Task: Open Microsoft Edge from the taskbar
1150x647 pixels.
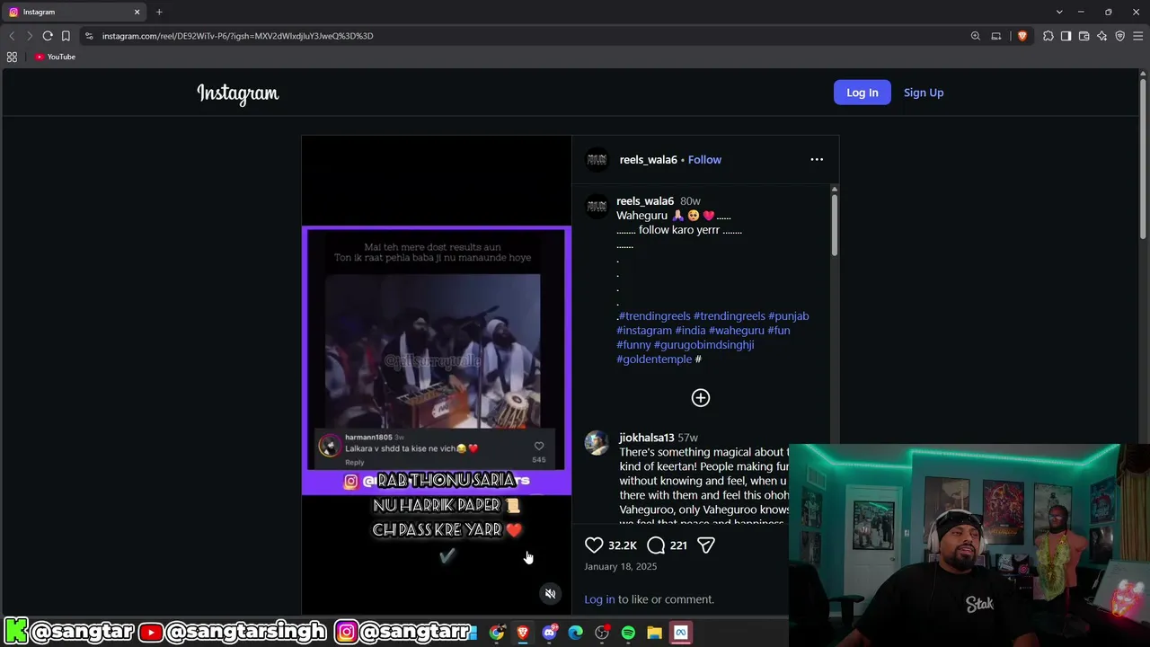Action: pyautogui.click(x=576, y=633)
